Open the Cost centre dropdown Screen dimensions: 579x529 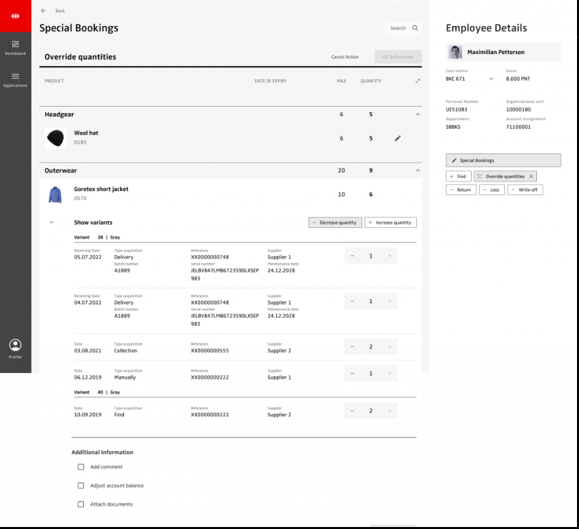click(x=492, y=79)
